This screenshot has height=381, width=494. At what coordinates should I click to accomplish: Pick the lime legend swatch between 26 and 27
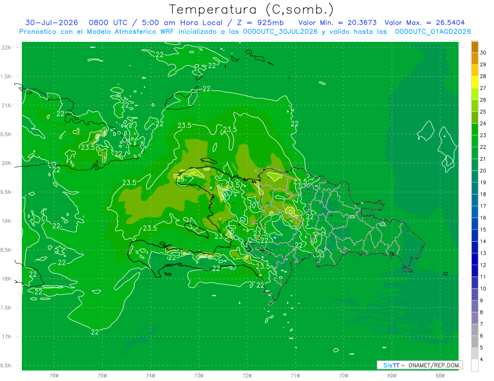coord(475,94)
